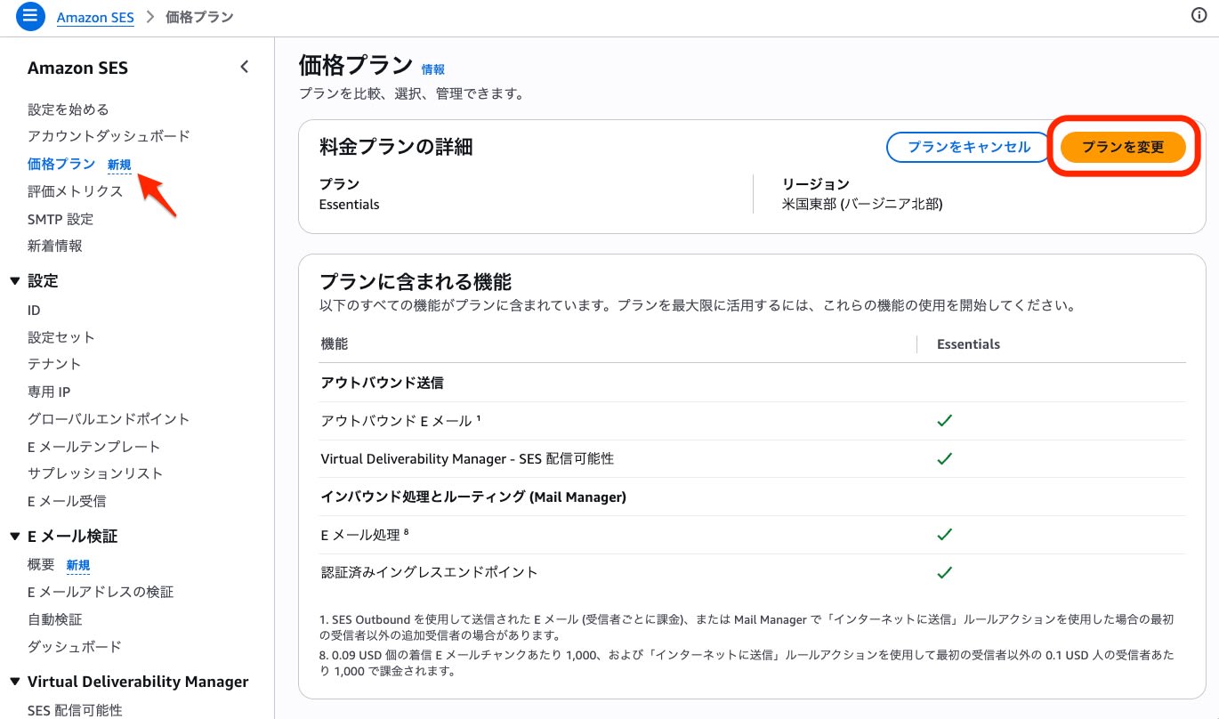Open 設定セット in sidebar
The height and width of the screenshot is (719, 1219).
point(61,337)
